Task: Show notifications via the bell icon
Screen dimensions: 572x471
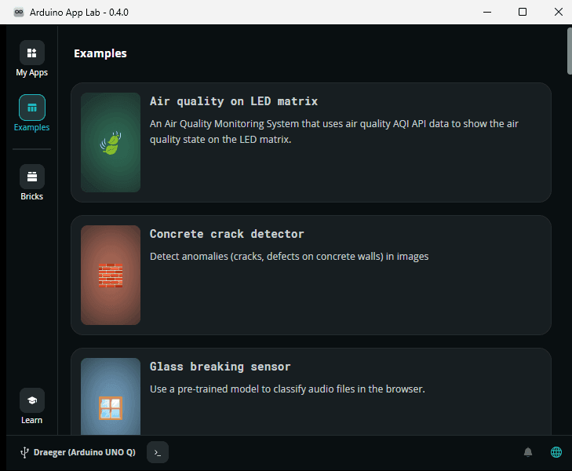Action: click(528, 452)
